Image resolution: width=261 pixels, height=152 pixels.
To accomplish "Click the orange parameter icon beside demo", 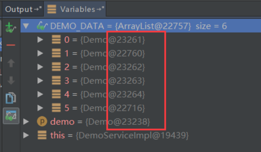I will click(x=42, y=122).
